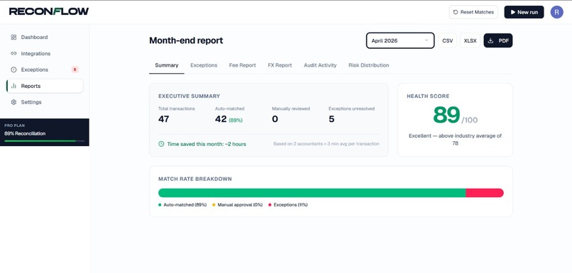Screen dimensions: 572x273
Task: Click the Match Rate Breakdown heading
Action: [194, 179]
